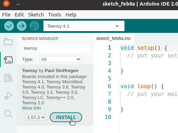178x133 pixels.
Task: Start debugging with the toolbar debug icon
Action: (x=34, y=26)
